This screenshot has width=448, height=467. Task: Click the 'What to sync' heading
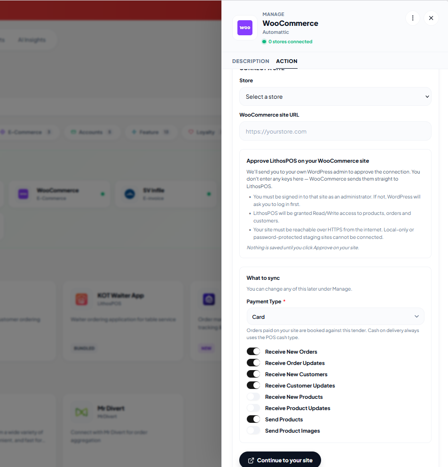[263, 278]
